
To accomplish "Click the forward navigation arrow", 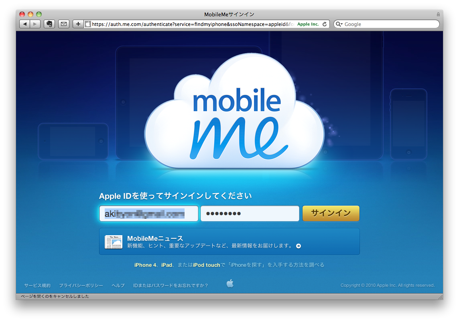I will tap(35, 24).
